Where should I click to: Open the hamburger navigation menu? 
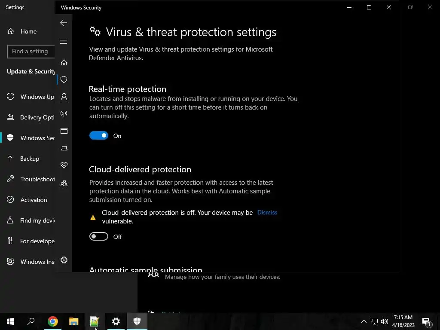click(x=64, y=42)
